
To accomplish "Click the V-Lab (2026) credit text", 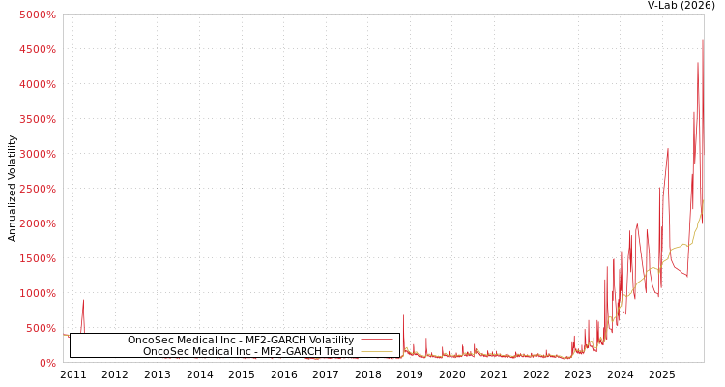I will (681, 5).
